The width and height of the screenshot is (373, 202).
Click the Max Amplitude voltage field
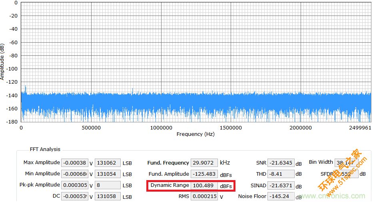click(x=75, y=163)
